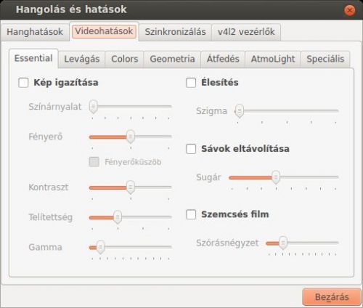Click the Sugár label
Screen dimensions: 363x308
[x=208, y=177]
